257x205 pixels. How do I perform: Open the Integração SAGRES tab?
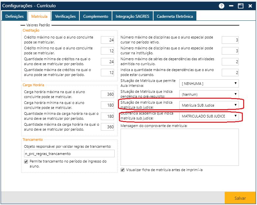coord(132,16)
